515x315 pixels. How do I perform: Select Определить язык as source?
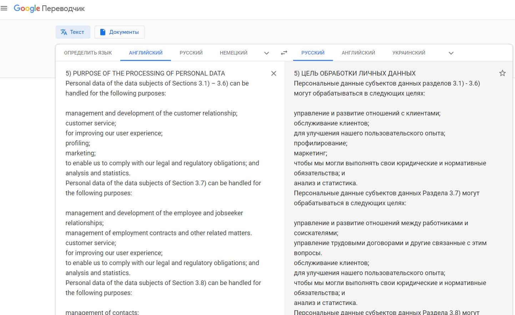tap(88, 53)
